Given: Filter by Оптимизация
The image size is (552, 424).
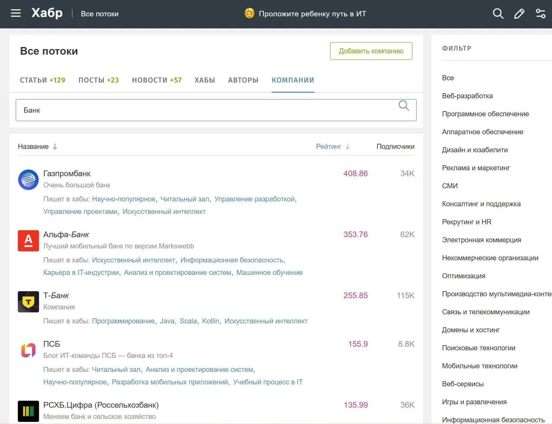Looking at the screenshot, I should point(464,276).
